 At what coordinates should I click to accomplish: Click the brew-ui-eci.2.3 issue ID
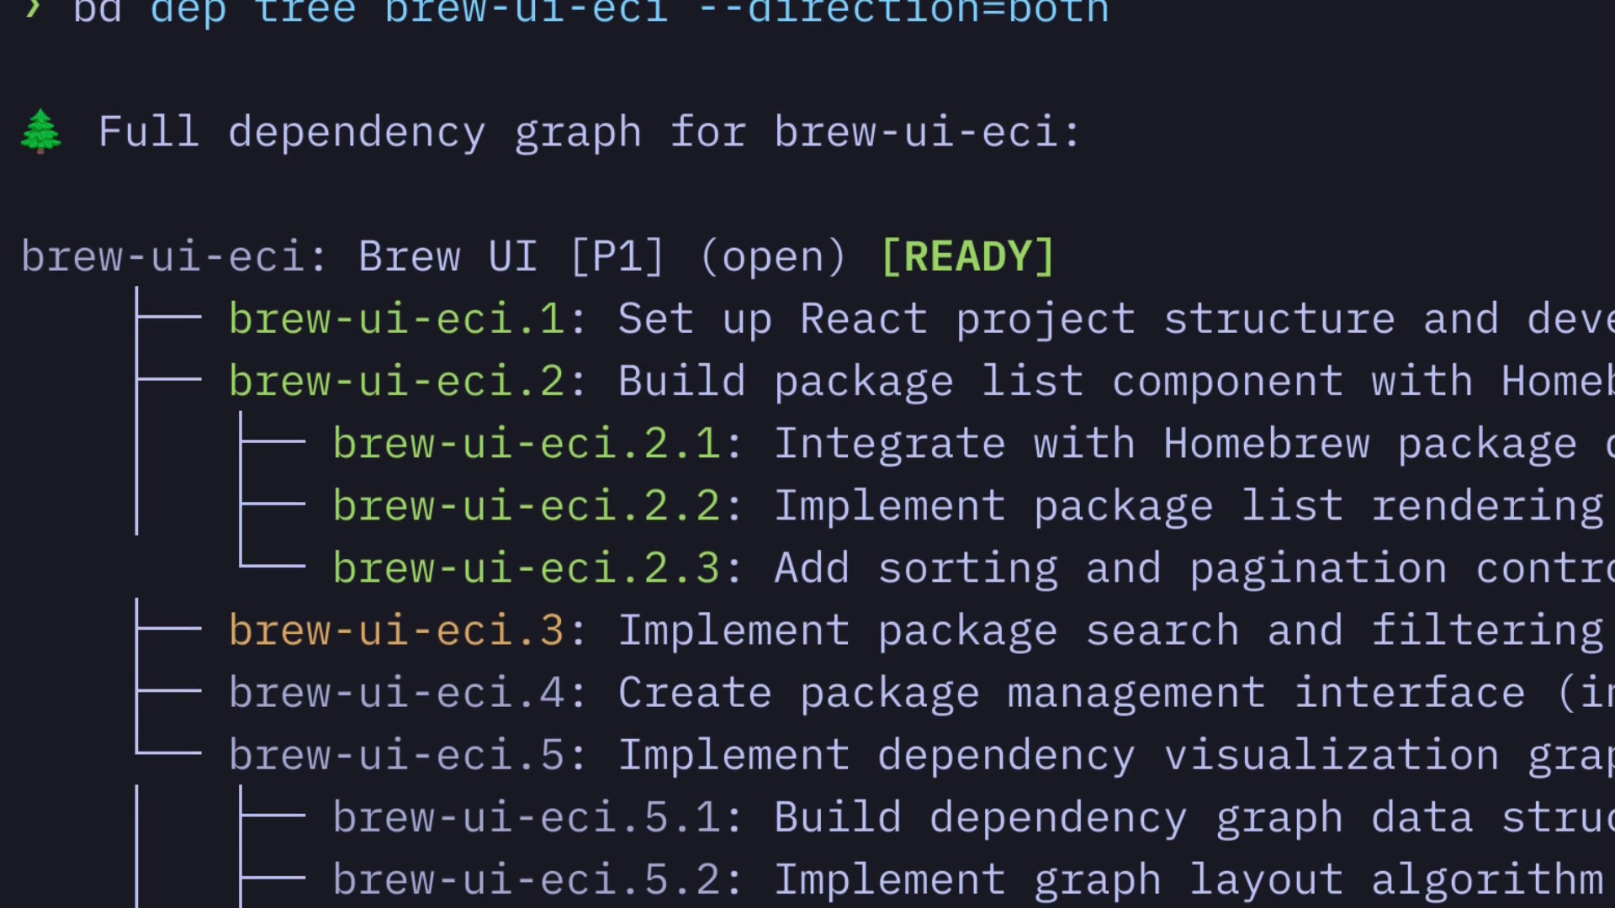tap(527, 568)
